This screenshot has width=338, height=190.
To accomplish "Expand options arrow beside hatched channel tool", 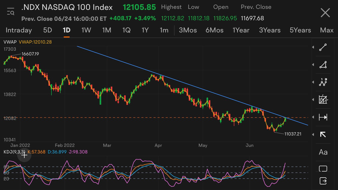I will pos(313,100).
